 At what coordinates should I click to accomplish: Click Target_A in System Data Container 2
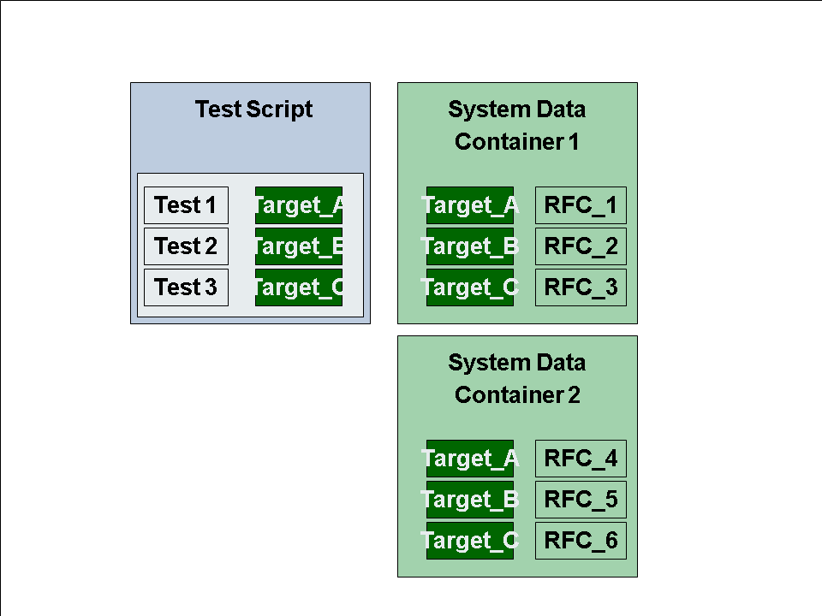pyautogui.click(x=470, y=459)
